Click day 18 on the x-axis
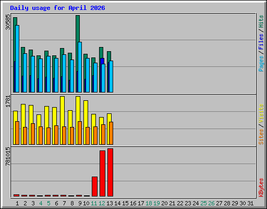 [x=149, y=203]
